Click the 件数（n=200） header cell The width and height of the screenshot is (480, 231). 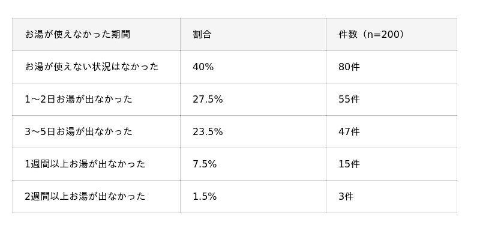[x=392, y=34]
